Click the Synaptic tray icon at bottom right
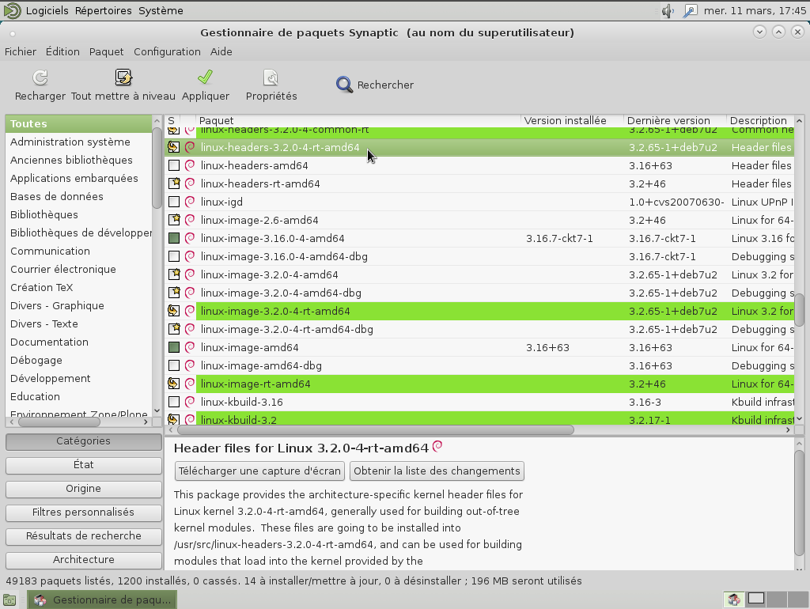Viewport: 810px width, 609px height. point(733,600)
